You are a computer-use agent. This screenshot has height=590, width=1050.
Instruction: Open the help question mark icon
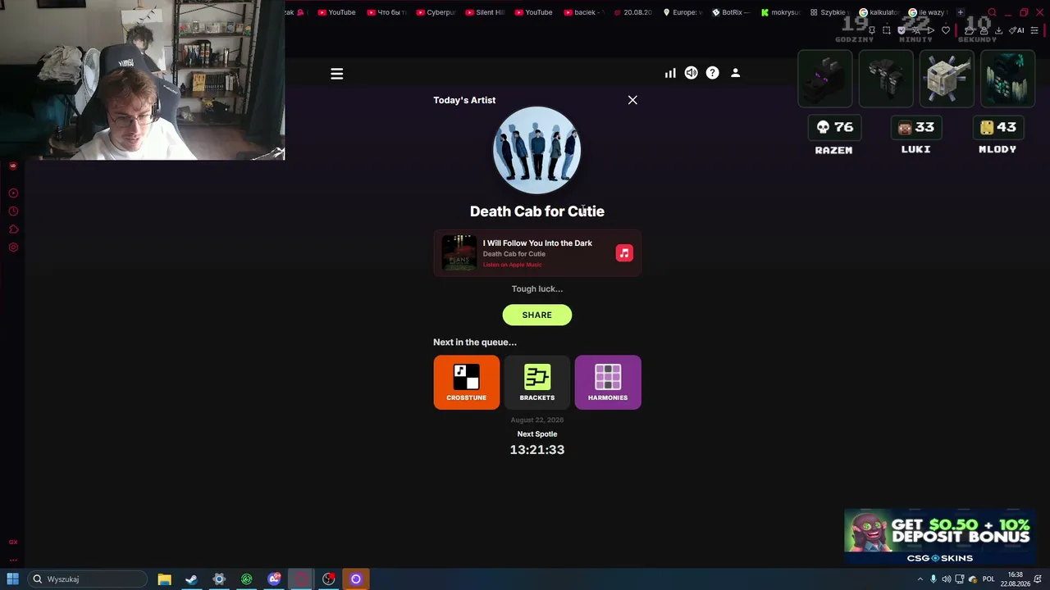(x=713, y=73)
